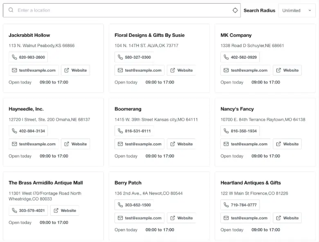Open Heartland Antiques & Gifts Website
319x242 pixels.
(287, 218)
